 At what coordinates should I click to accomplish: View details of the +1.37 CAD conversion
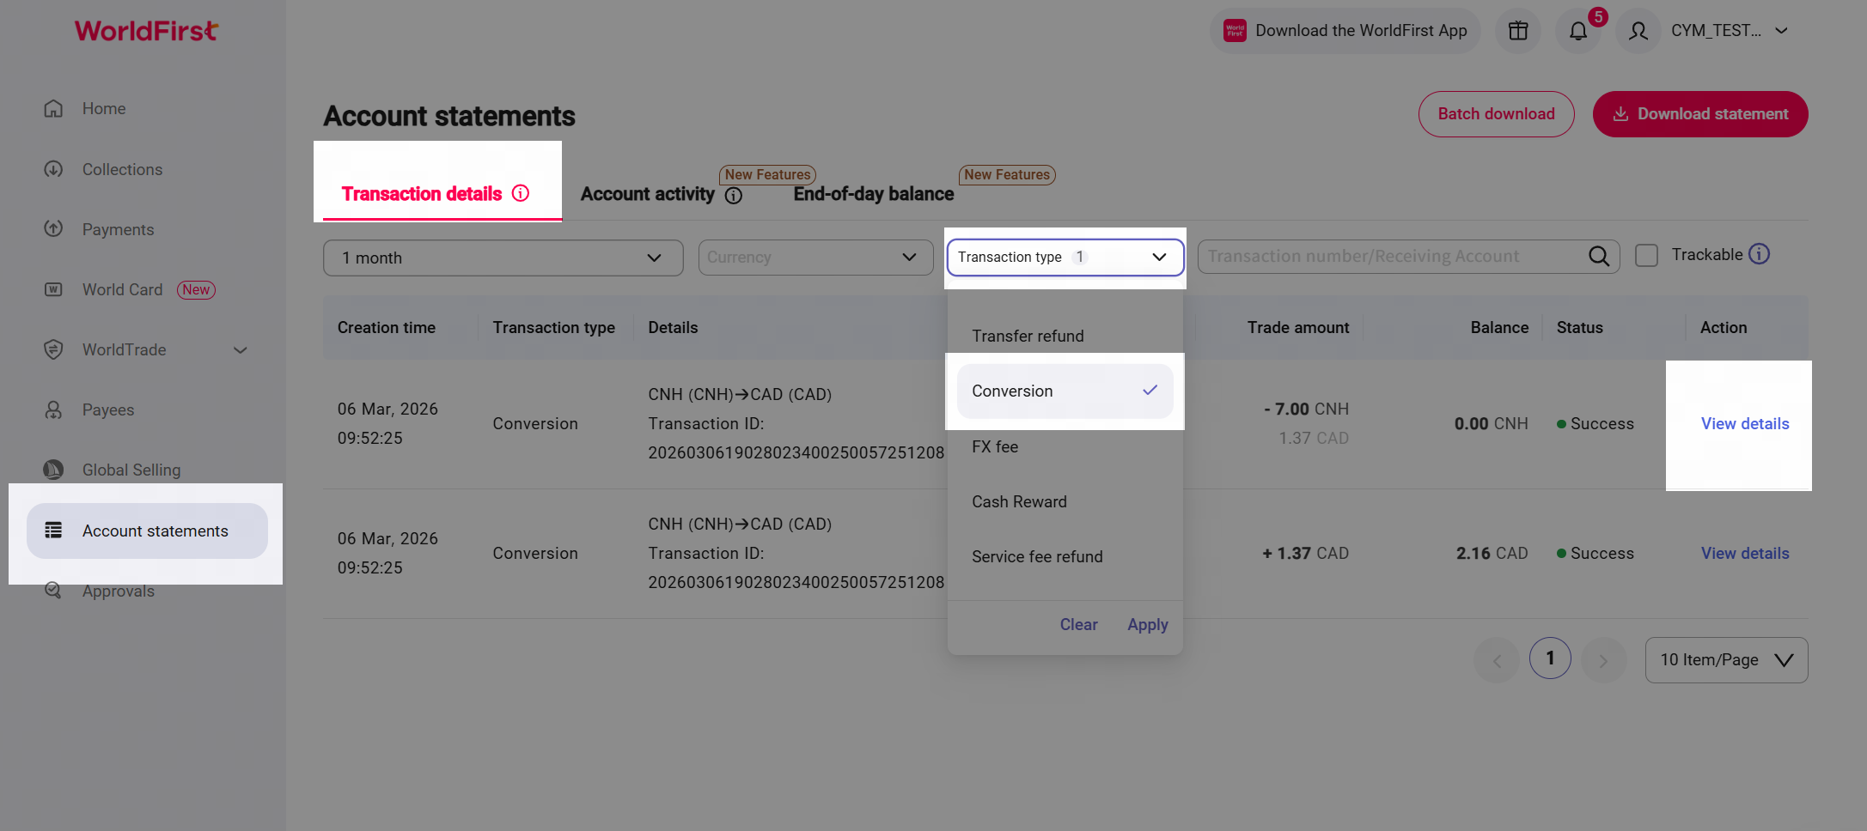1745,554
